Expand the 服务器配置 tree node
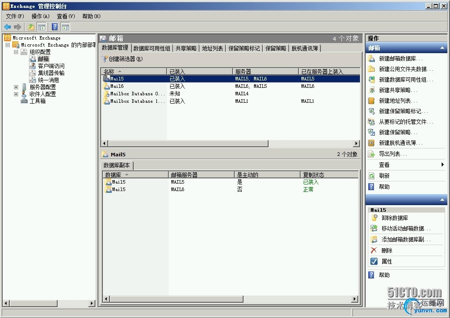Screen dimensions: 450x318 click(x=16, y=87)
